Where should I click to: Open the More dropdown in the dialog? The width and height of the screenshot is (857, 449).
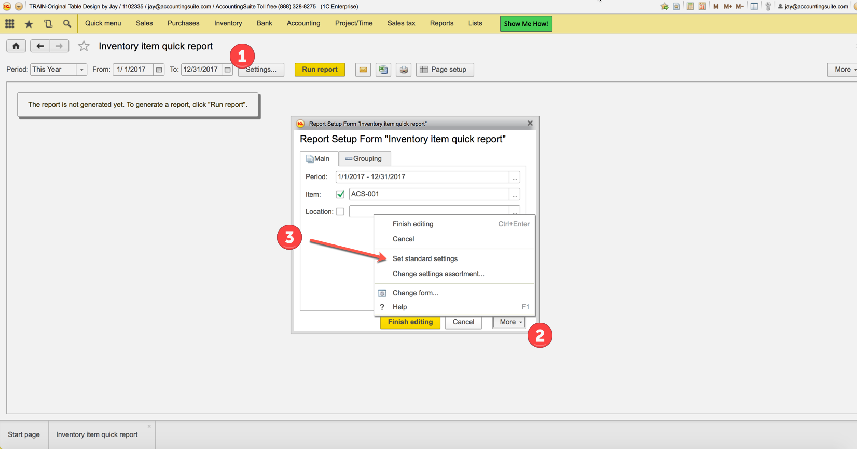(509, 322)
